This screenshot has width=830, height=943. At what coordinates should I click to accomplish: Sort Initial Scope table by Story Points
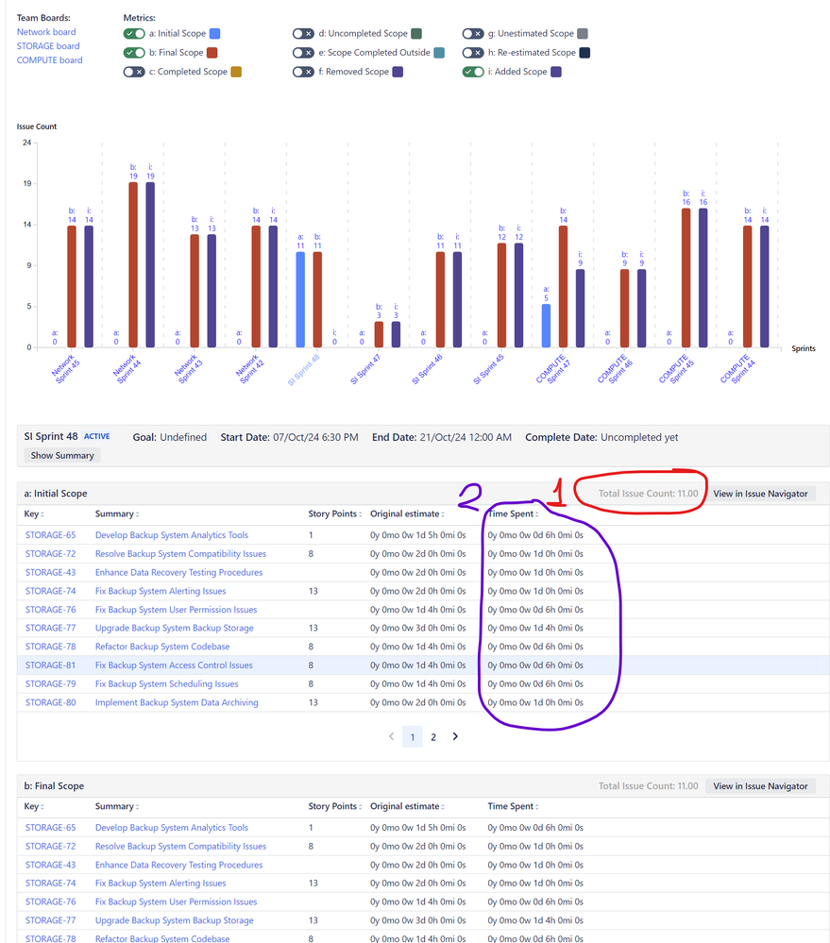[x=335, y=514]
